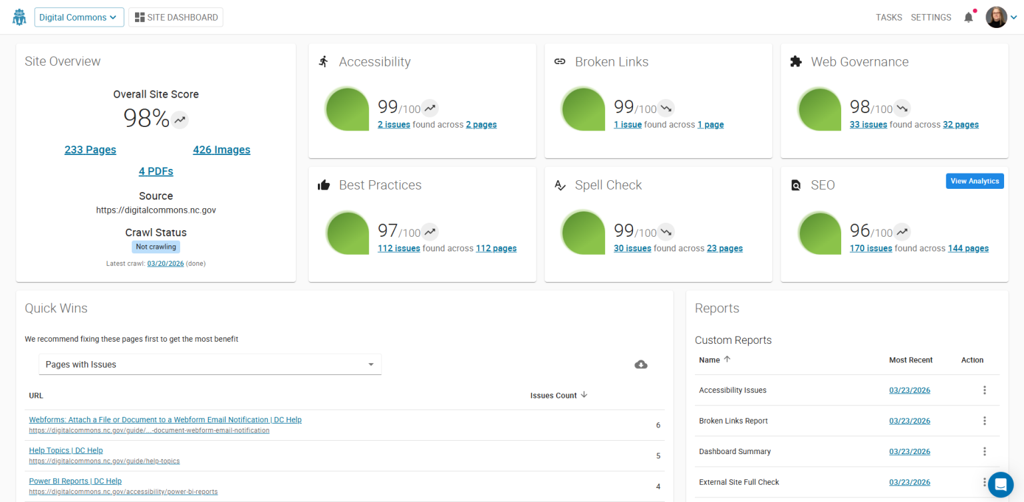Click the View Analytics button
This screenshot has width=1024, height=502.
tap(975, 181)
